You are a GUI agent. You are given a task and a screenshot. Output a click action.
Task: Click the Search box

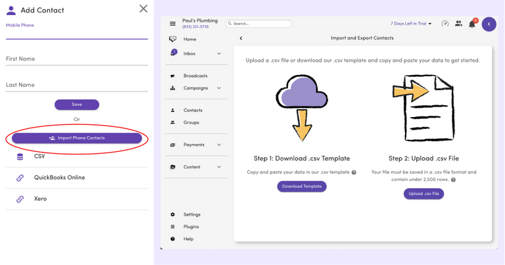(258, 24)
